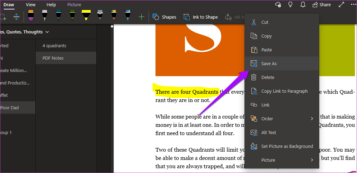
Task: Open the more options ellipsis menu
Action: pos(353,4)
